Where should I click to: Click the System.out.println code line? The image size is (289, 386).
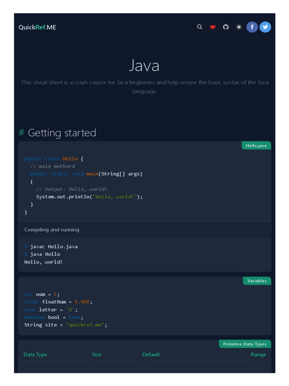click(90, 197)
